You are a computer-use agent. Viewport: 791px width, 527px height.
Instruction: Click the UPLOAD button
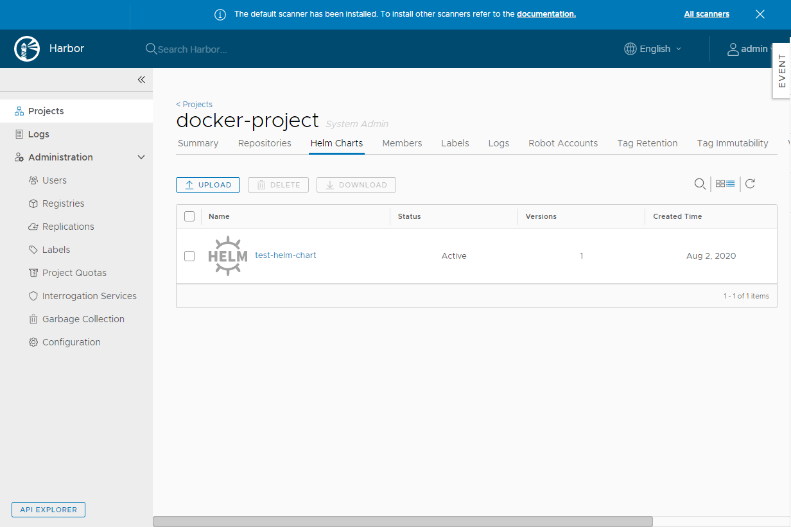pos(208,185)
